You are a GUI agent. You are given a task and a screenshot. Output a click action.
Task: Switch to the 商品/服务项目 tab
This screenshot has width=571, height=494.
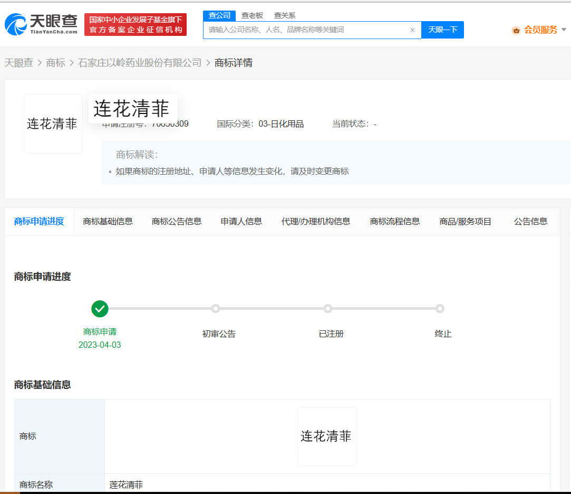(x=466, y=221)
